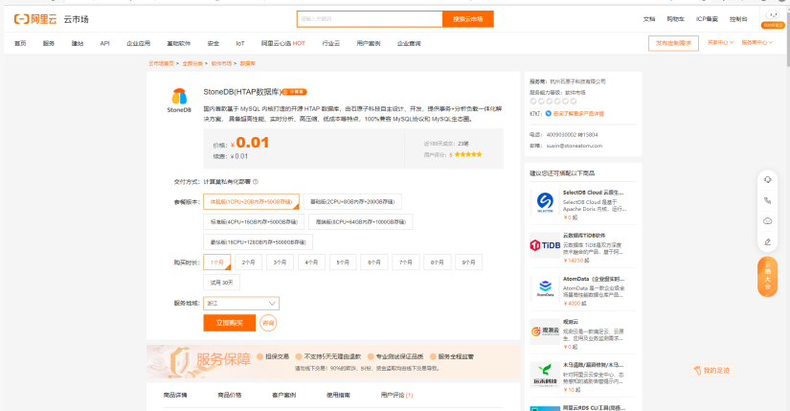Click the five-star user rating

click(468, 154)
